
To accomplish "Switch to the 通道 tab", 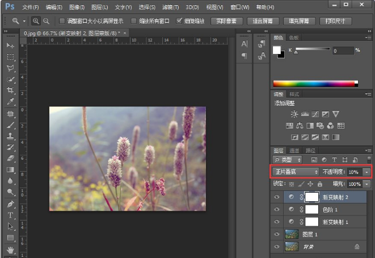I will pyautogui.click(x=294, y=151).
